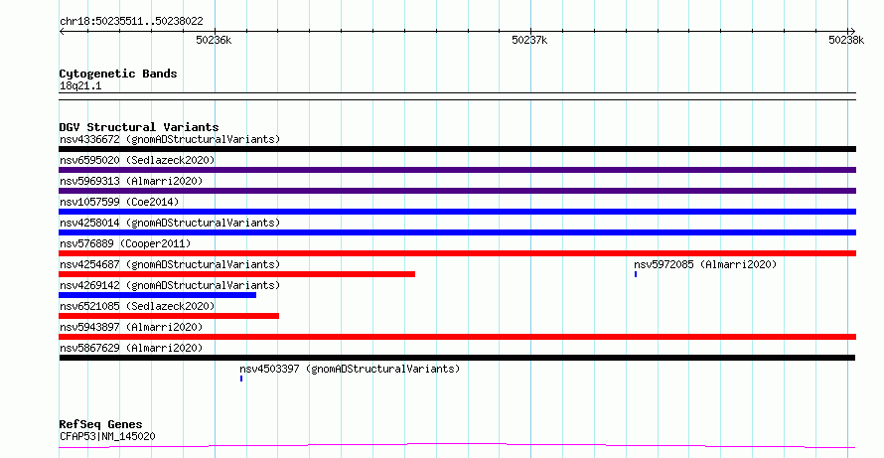The image size is (884, 458).
Task: Click the ruler's left arrowhead
Action: [x=62, y=32]
